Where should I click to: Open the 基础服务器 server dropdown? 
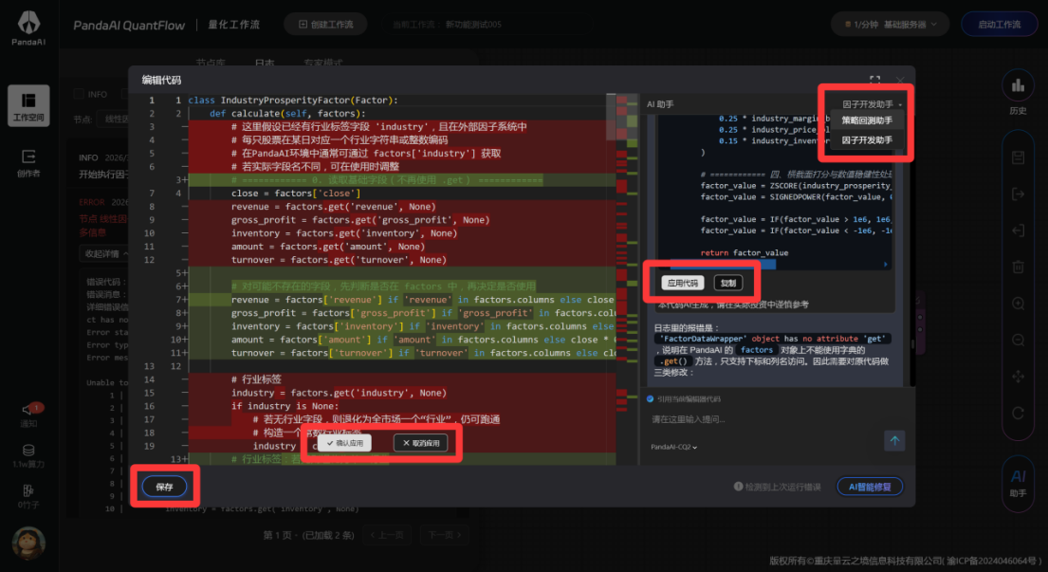pos(910,24)
